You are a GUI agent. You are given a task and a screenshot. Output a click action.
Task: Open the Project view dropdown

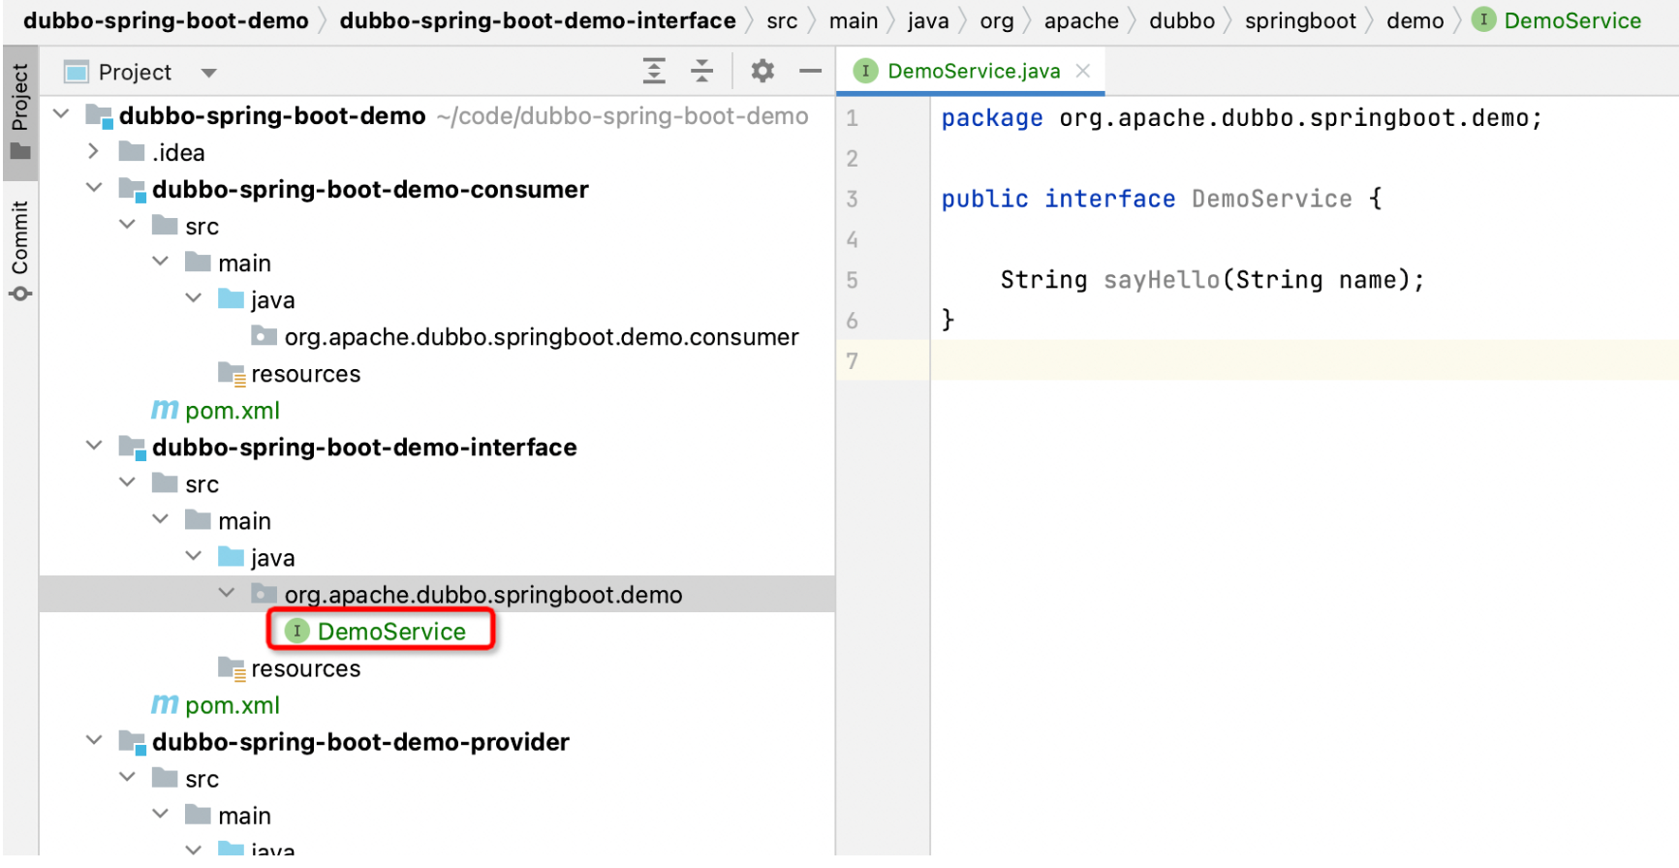point(208,73)
